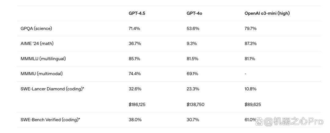Click the SWE-Lancer Diamond (coding) label

click(53, 89)
